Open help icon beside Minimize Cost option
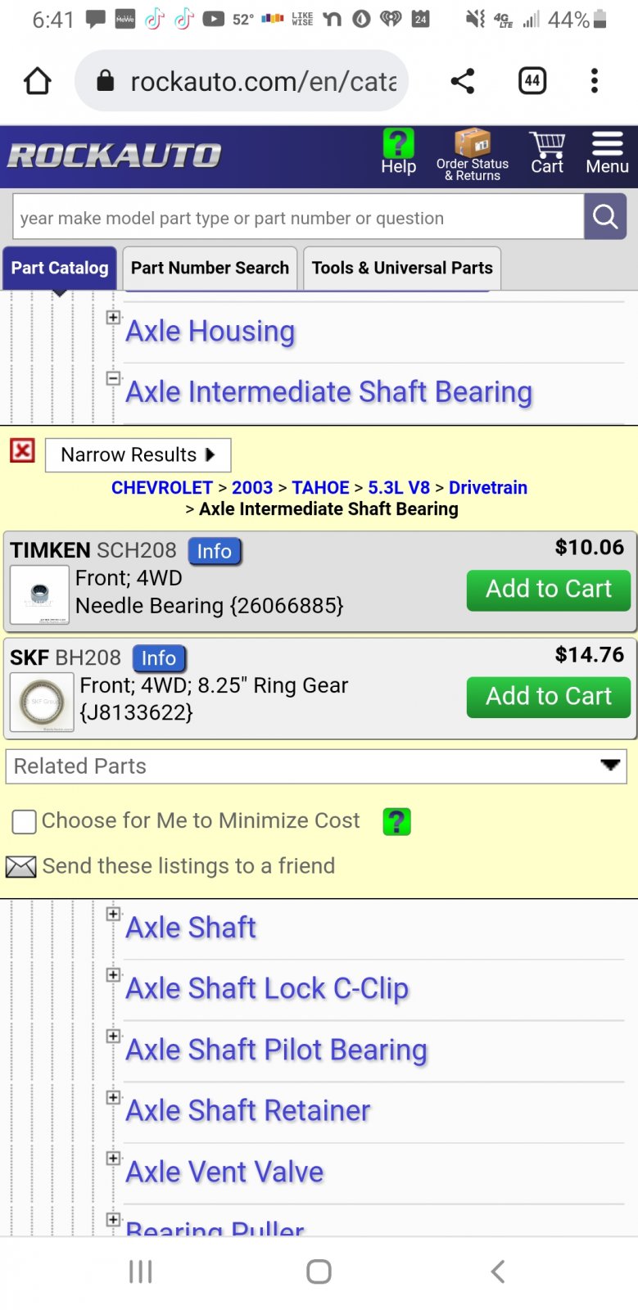This screenshot has height=1310, width=638. pos(397,821)
